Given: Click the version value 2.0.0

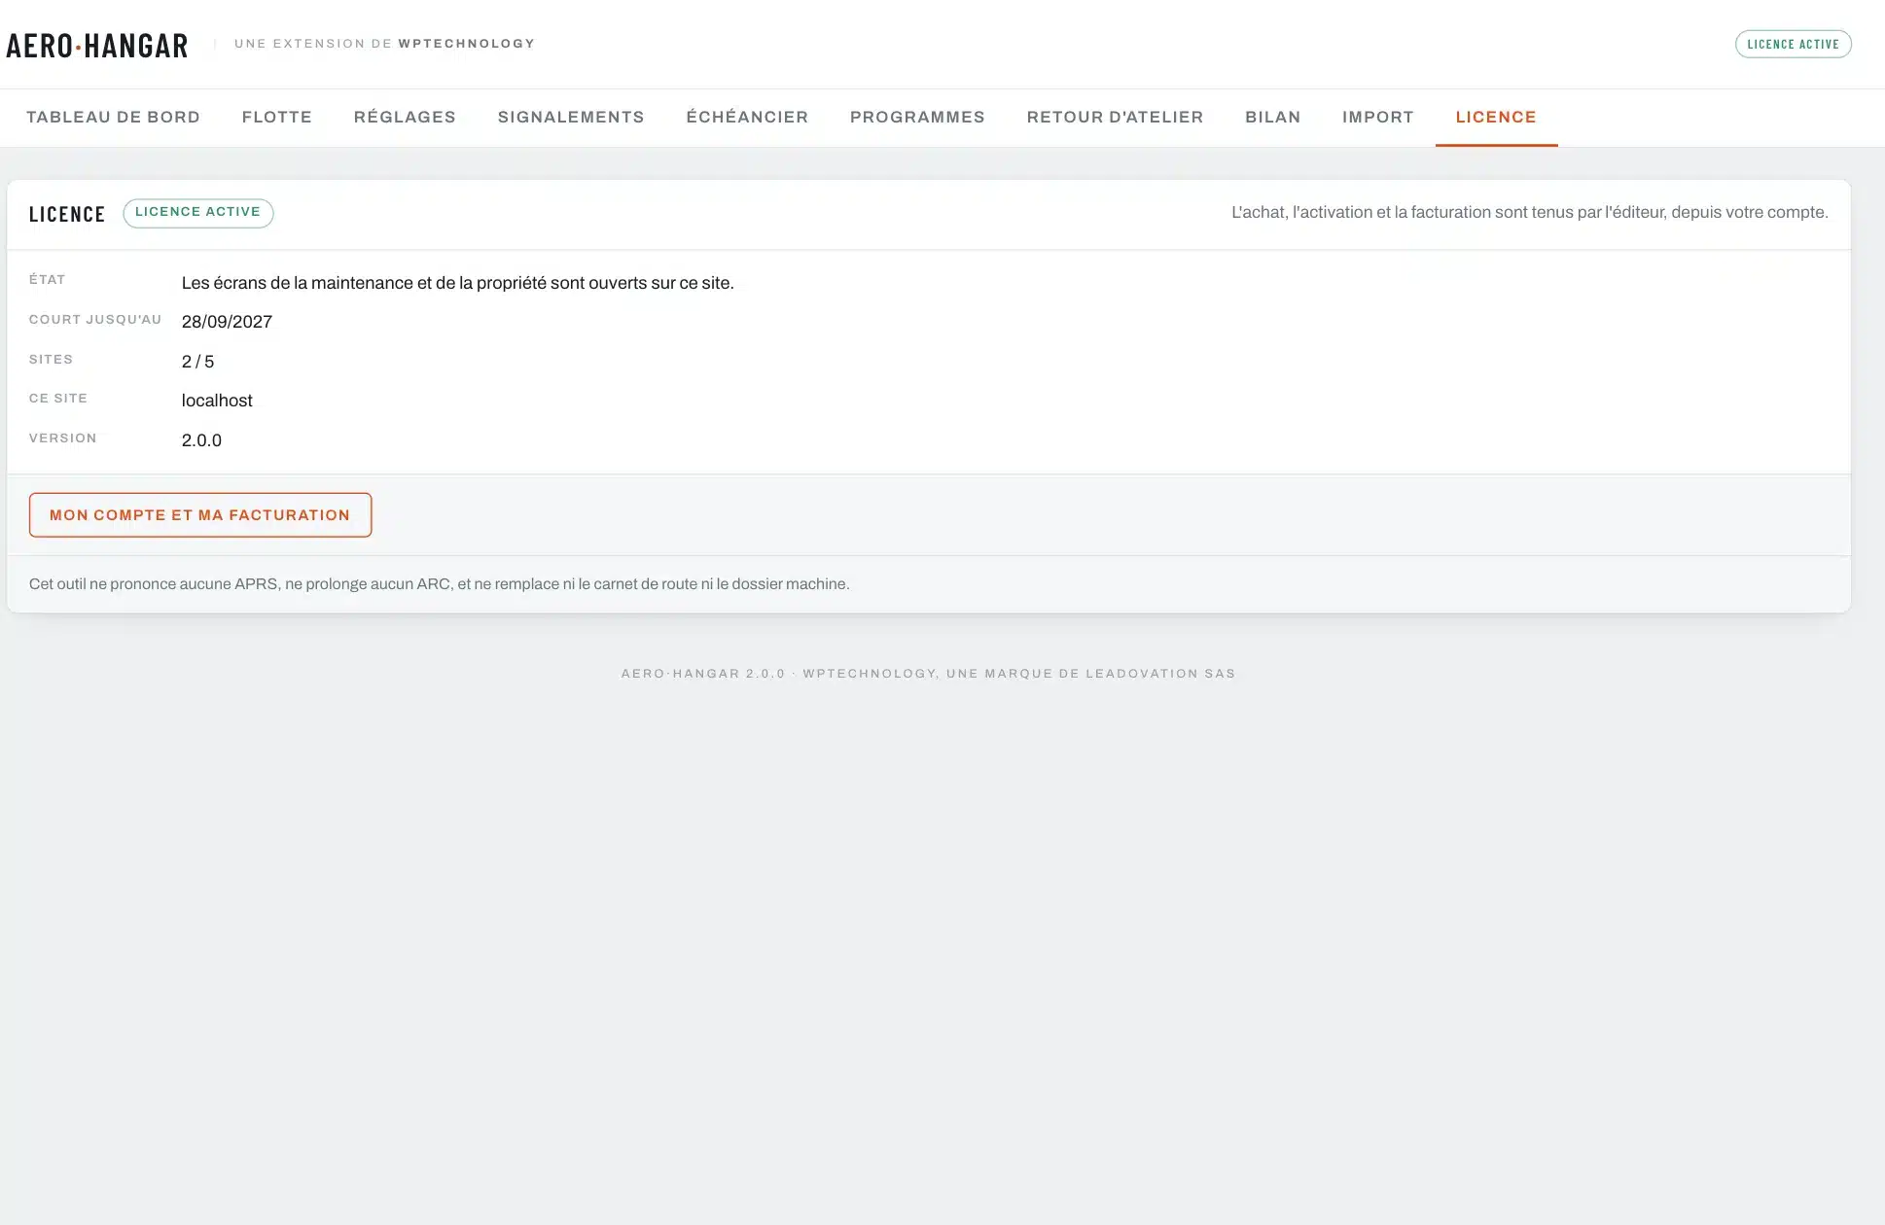Looking at the screenshot, I should click(x=201, y=440).
